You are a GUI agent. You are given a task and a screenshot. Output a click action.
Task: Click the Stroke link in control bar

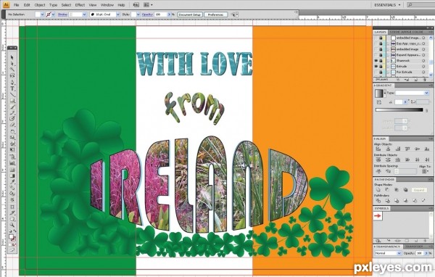[x=62, y=15]
